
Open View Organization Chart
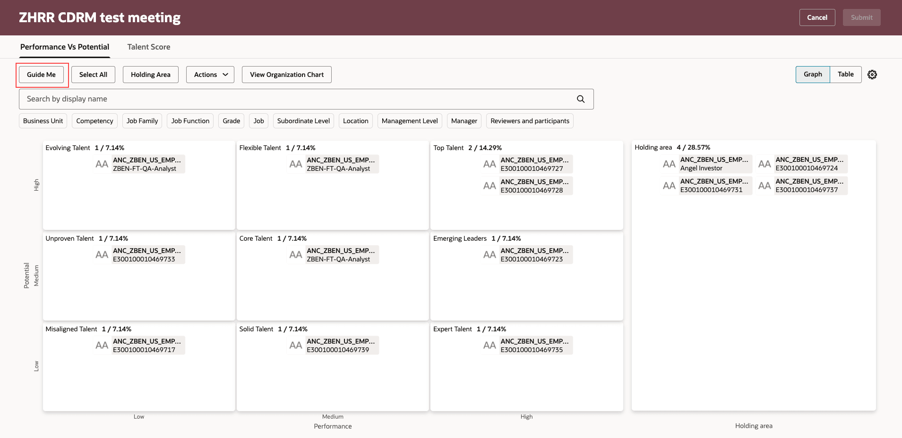[x=286, y=74]
